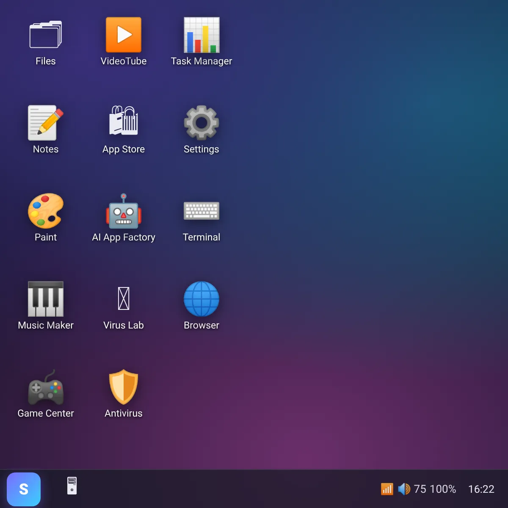
Task: Open the Files folder icon
Action: click(46, 35)
